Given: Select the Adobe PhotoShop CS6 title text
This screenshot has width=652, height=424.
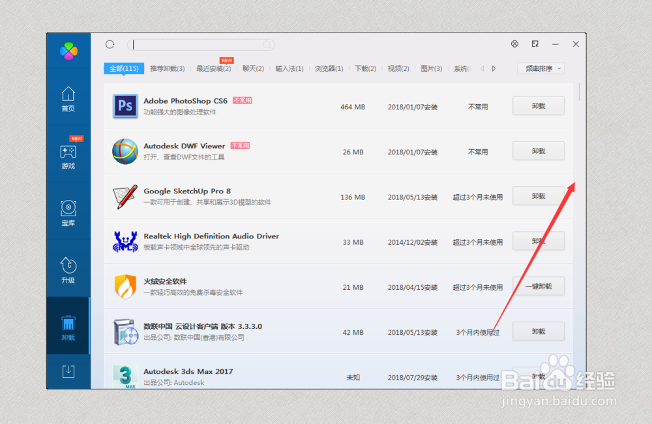Looking at the screenshot, I should (x=185, y=101).
